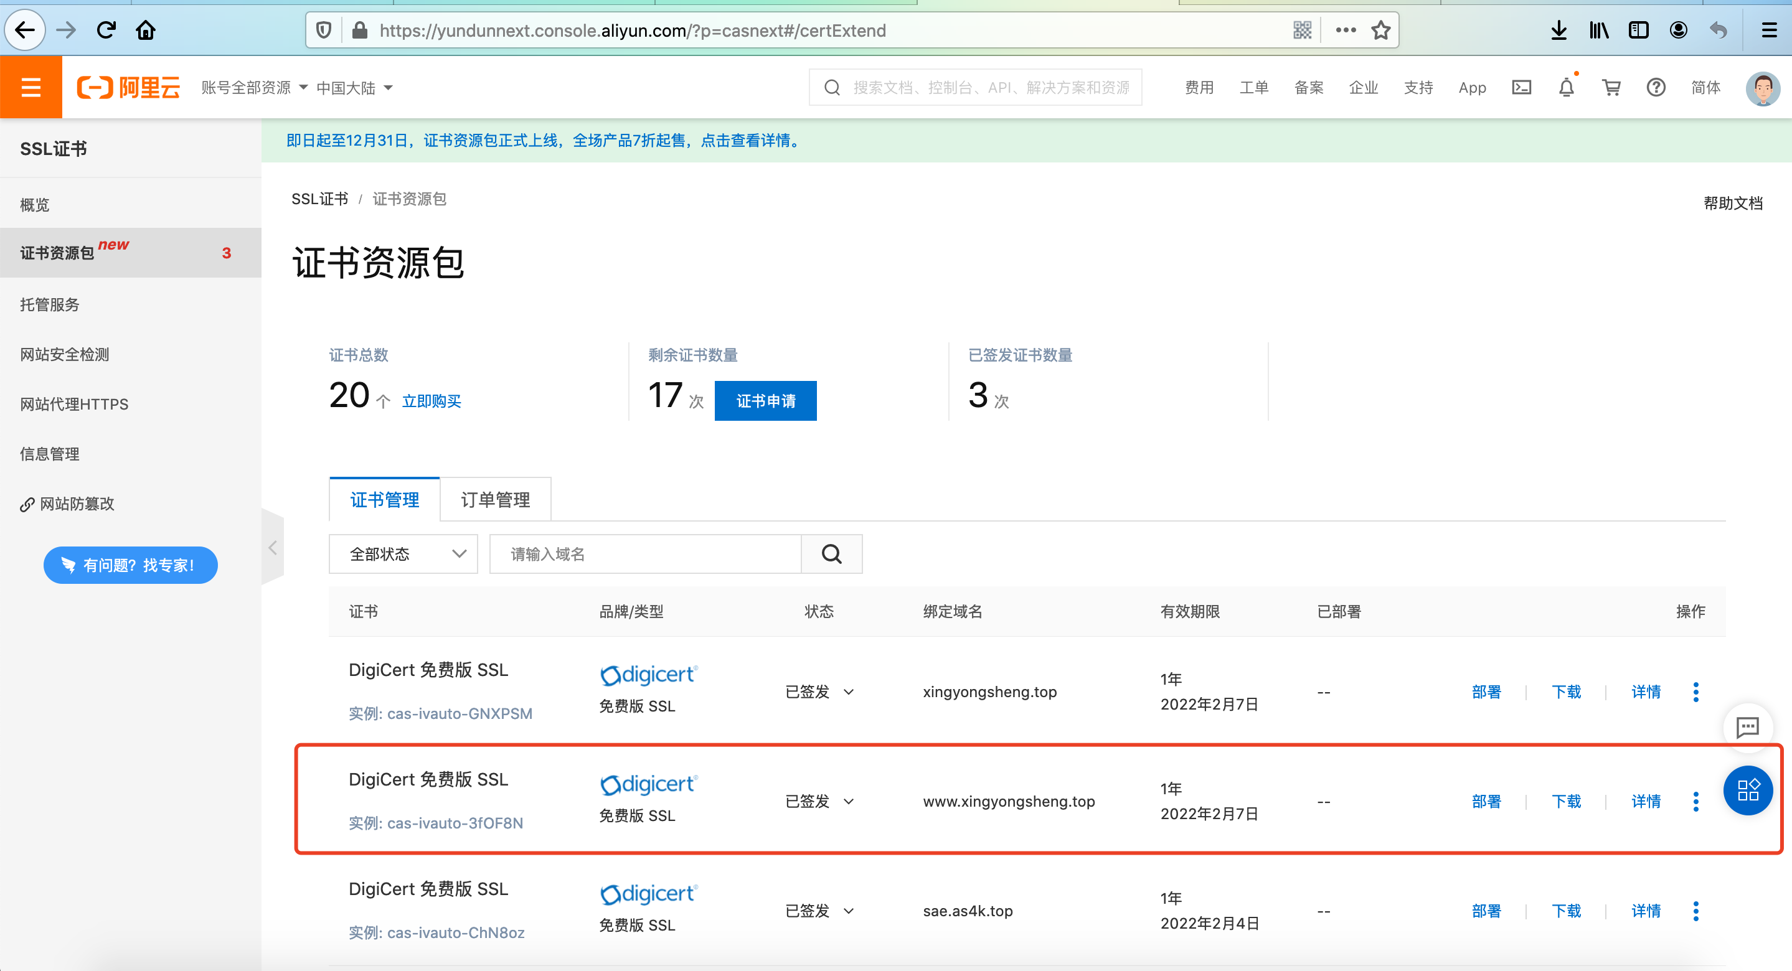Click 详情 for sae.as4k.top certificate
This screenshot has width=1792, height=971.
point(1646,911)
